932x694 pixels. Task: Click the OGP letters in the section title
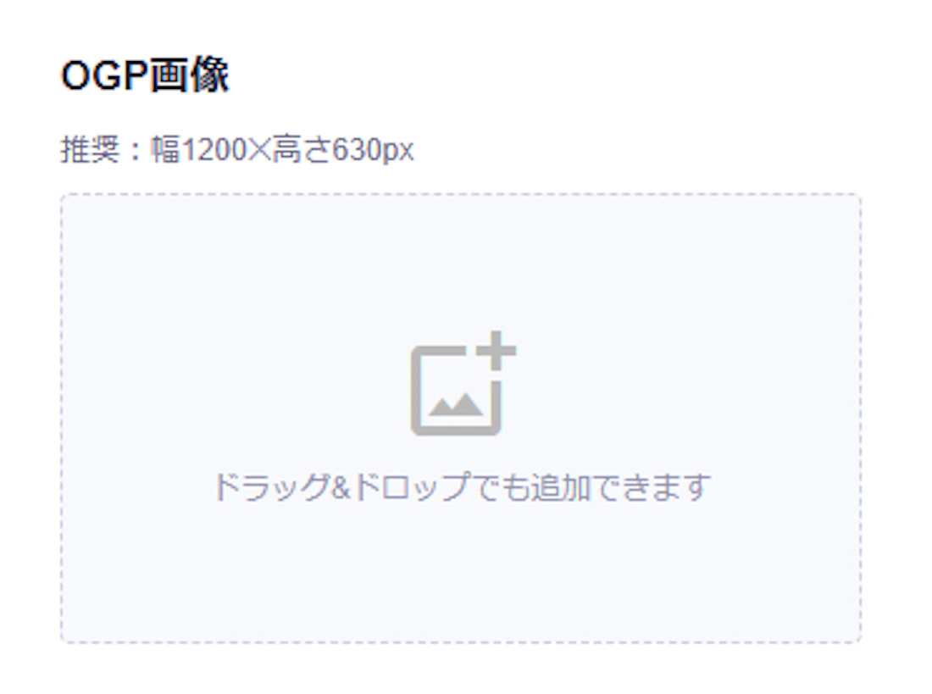tap(104, 76)
